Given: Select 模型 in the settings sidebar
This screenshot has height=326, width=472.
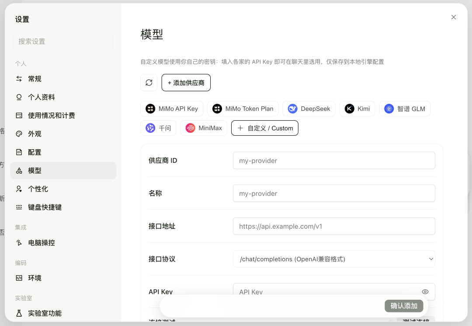Looking at the screenshot, I should pos(63,171).
